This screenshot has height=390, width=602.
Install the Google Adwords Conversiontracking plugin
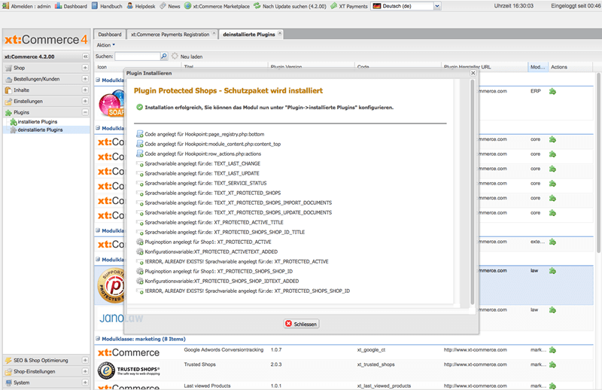[552, 350]
